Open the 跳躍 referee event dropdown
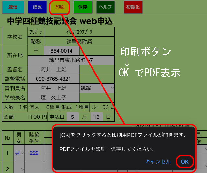This screenshot has height=173, width=207. pos(97,88)
